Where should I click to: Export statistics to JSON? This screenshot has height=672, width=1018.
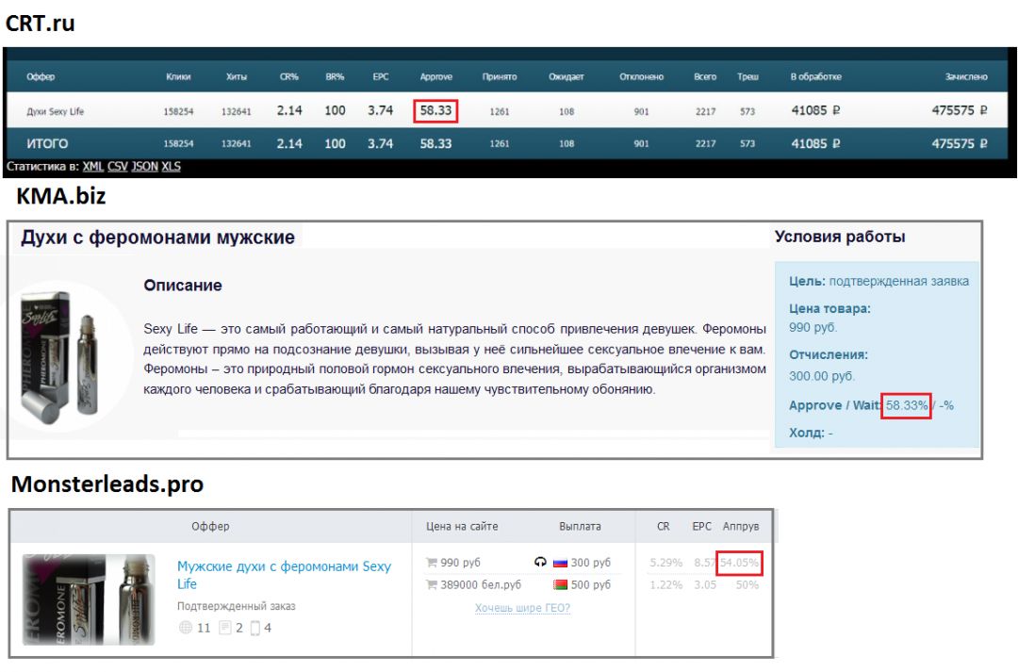(144, 166)
